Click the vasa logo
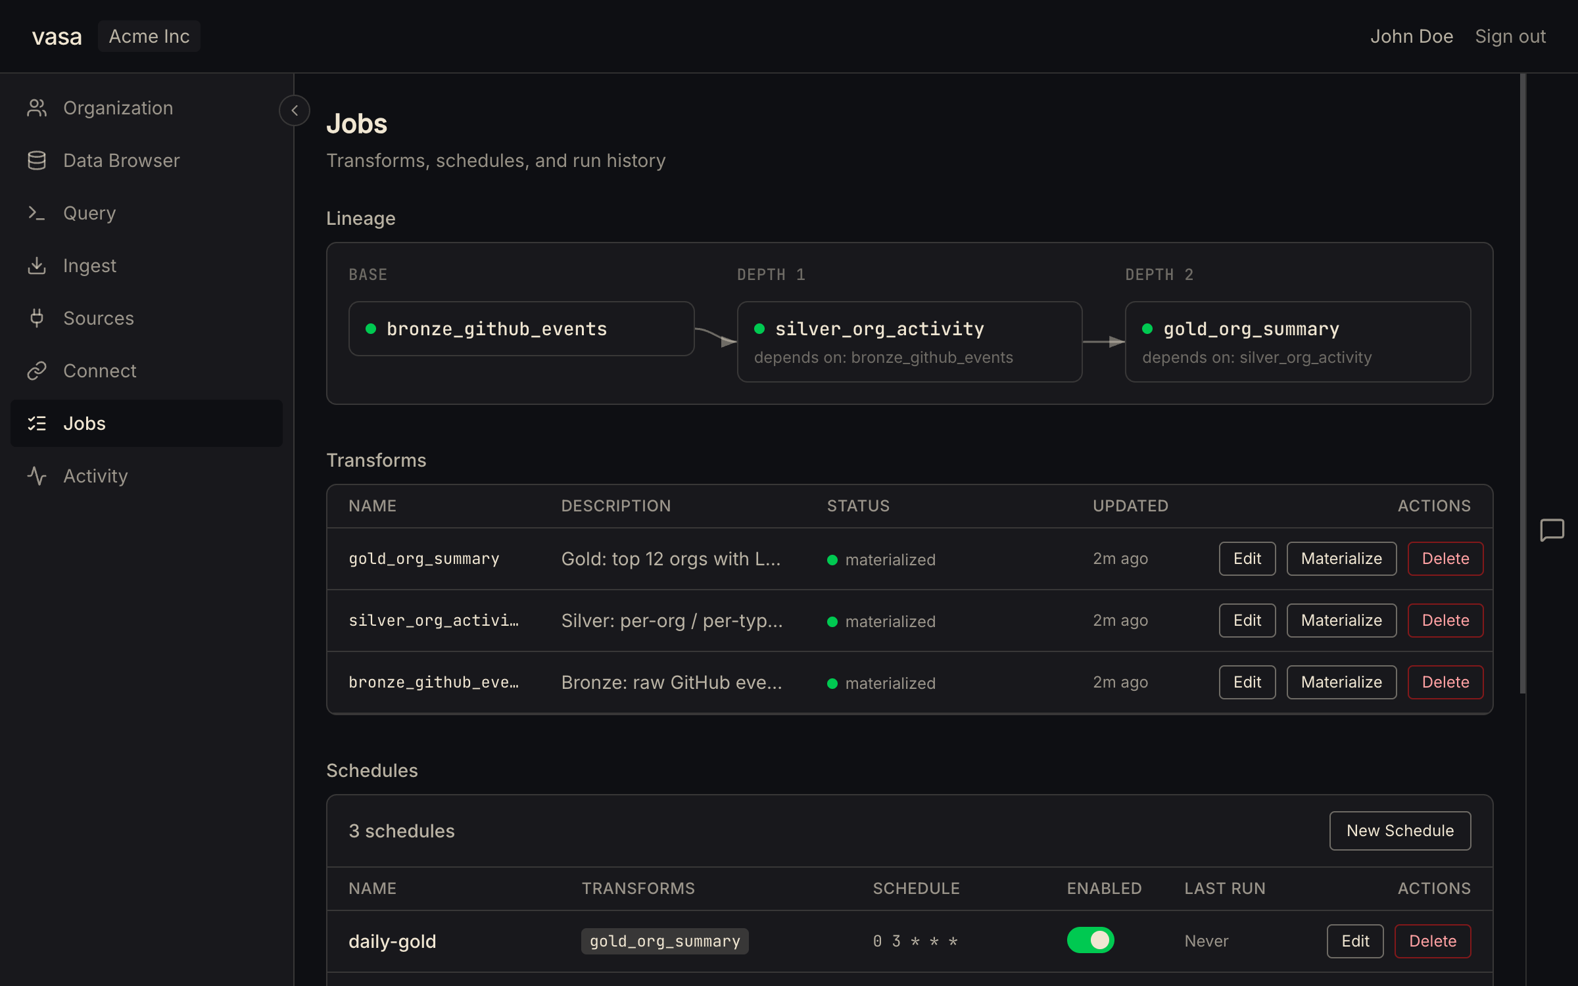Image resolution: width=1578 pixels, height=986 pixels. (x=57, y=37)
